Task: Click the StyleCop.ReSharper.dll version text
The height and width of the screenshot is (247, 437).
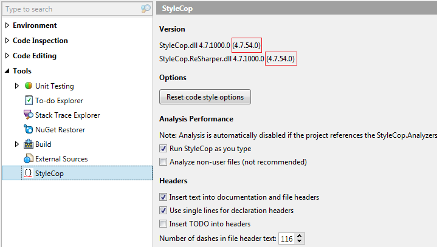Action: (x=212, y=59)
